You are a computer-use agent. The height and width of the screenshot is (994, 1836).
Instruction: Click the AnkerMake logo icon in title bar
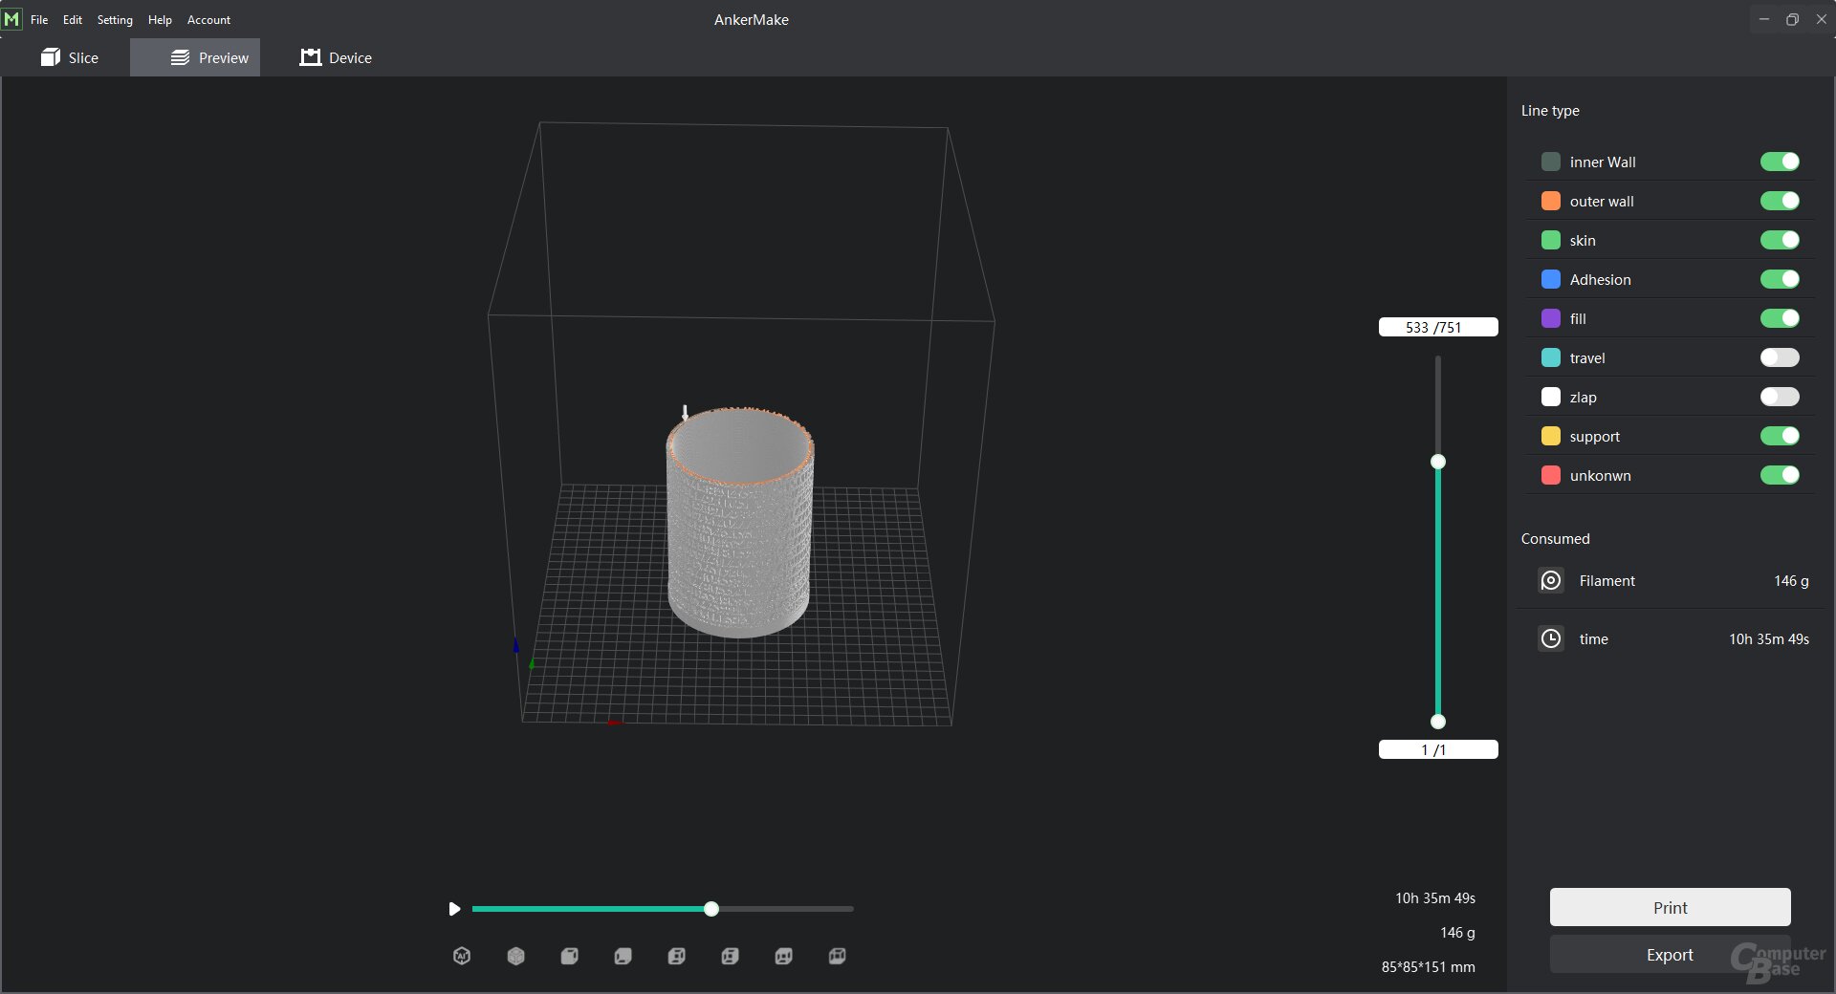[x=11, y=19]
